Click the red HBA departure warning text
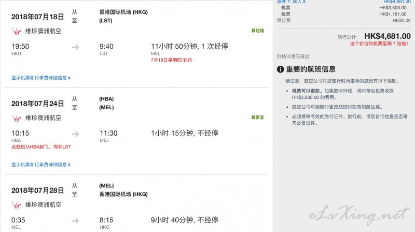The width and height of the screenshot is (415, 232). click(x=41, y=147)
